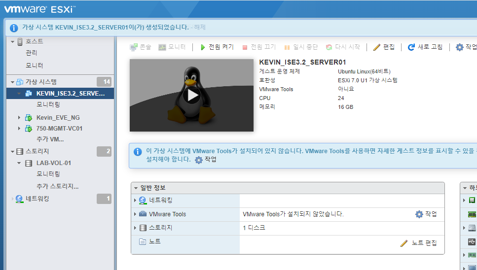Image resolution: width=477 pixels, height=270 pixels.
Task: Click the memory module icon
Action: [472, 214]
